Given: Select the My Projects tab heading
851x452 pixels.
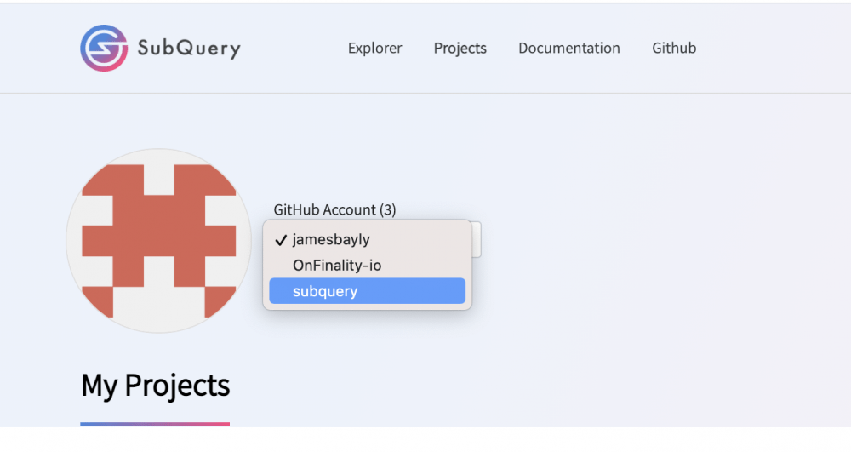Looking at the screenshot, I should [x=156, y=386].
